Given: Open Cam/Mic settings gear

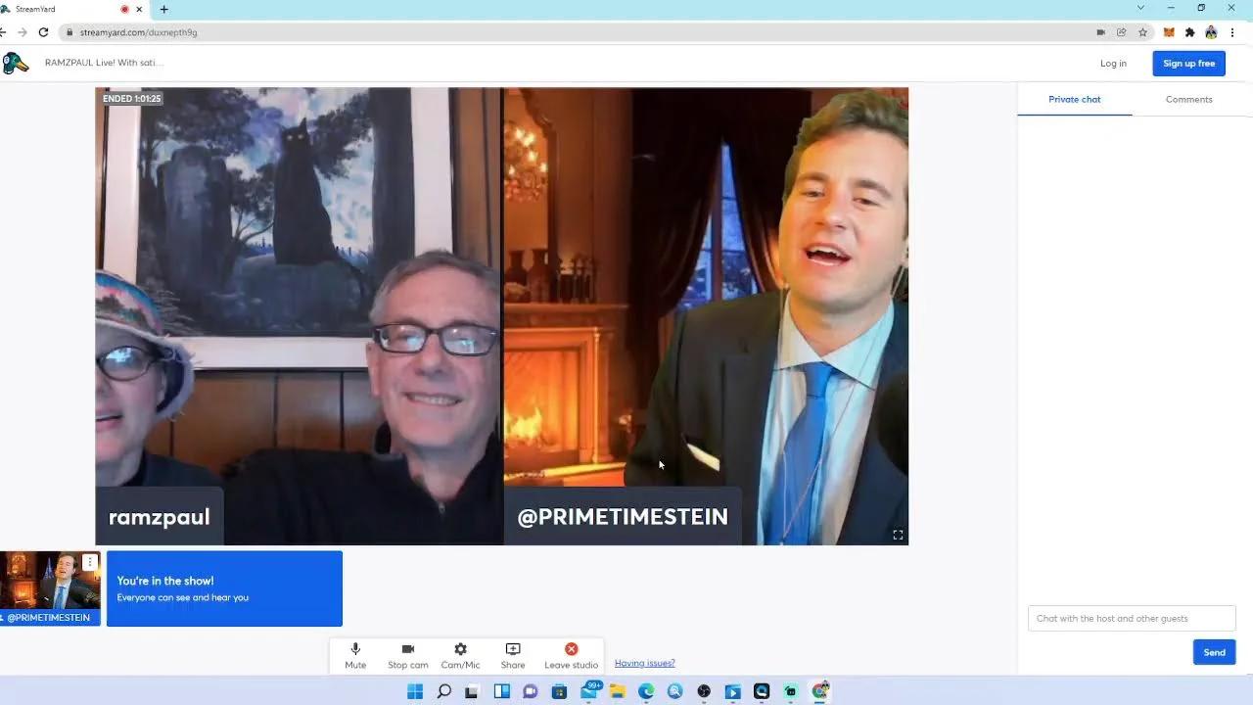Looking at the screenshot, I should [x=460, y=655].
